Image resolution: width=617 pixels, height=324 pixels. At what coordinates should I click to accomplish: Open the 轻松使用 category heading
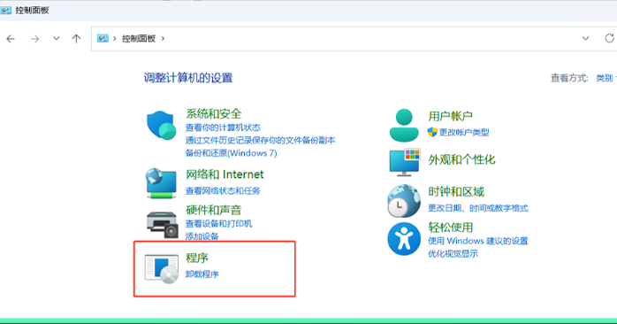[450, 227]
